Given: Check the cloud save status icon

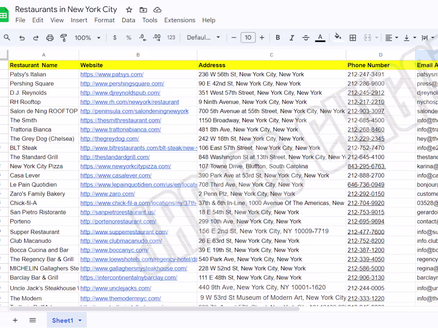Looking at the screenshot, I should pyautogui.click(x=157, y=10).
